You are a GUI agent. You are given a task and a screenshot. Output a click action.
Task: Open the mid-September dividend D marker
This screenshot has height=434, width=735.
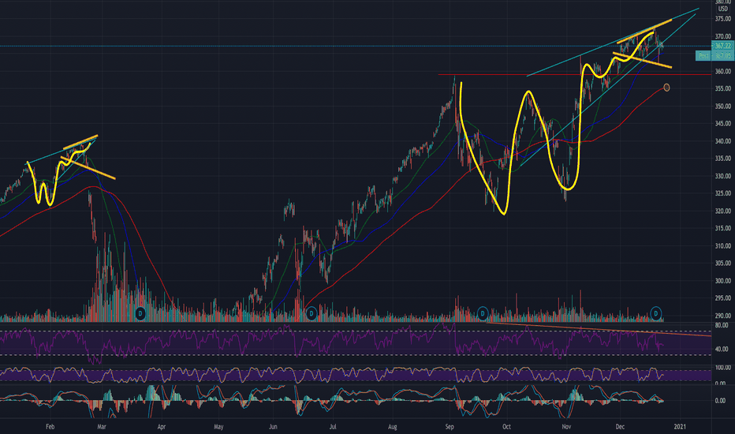(x=483, y=313)
